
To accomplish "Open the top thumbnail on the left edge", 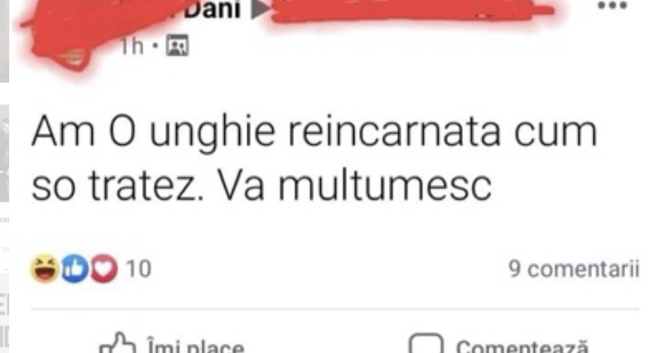I will pyautogui.click(x=5, y=41).
